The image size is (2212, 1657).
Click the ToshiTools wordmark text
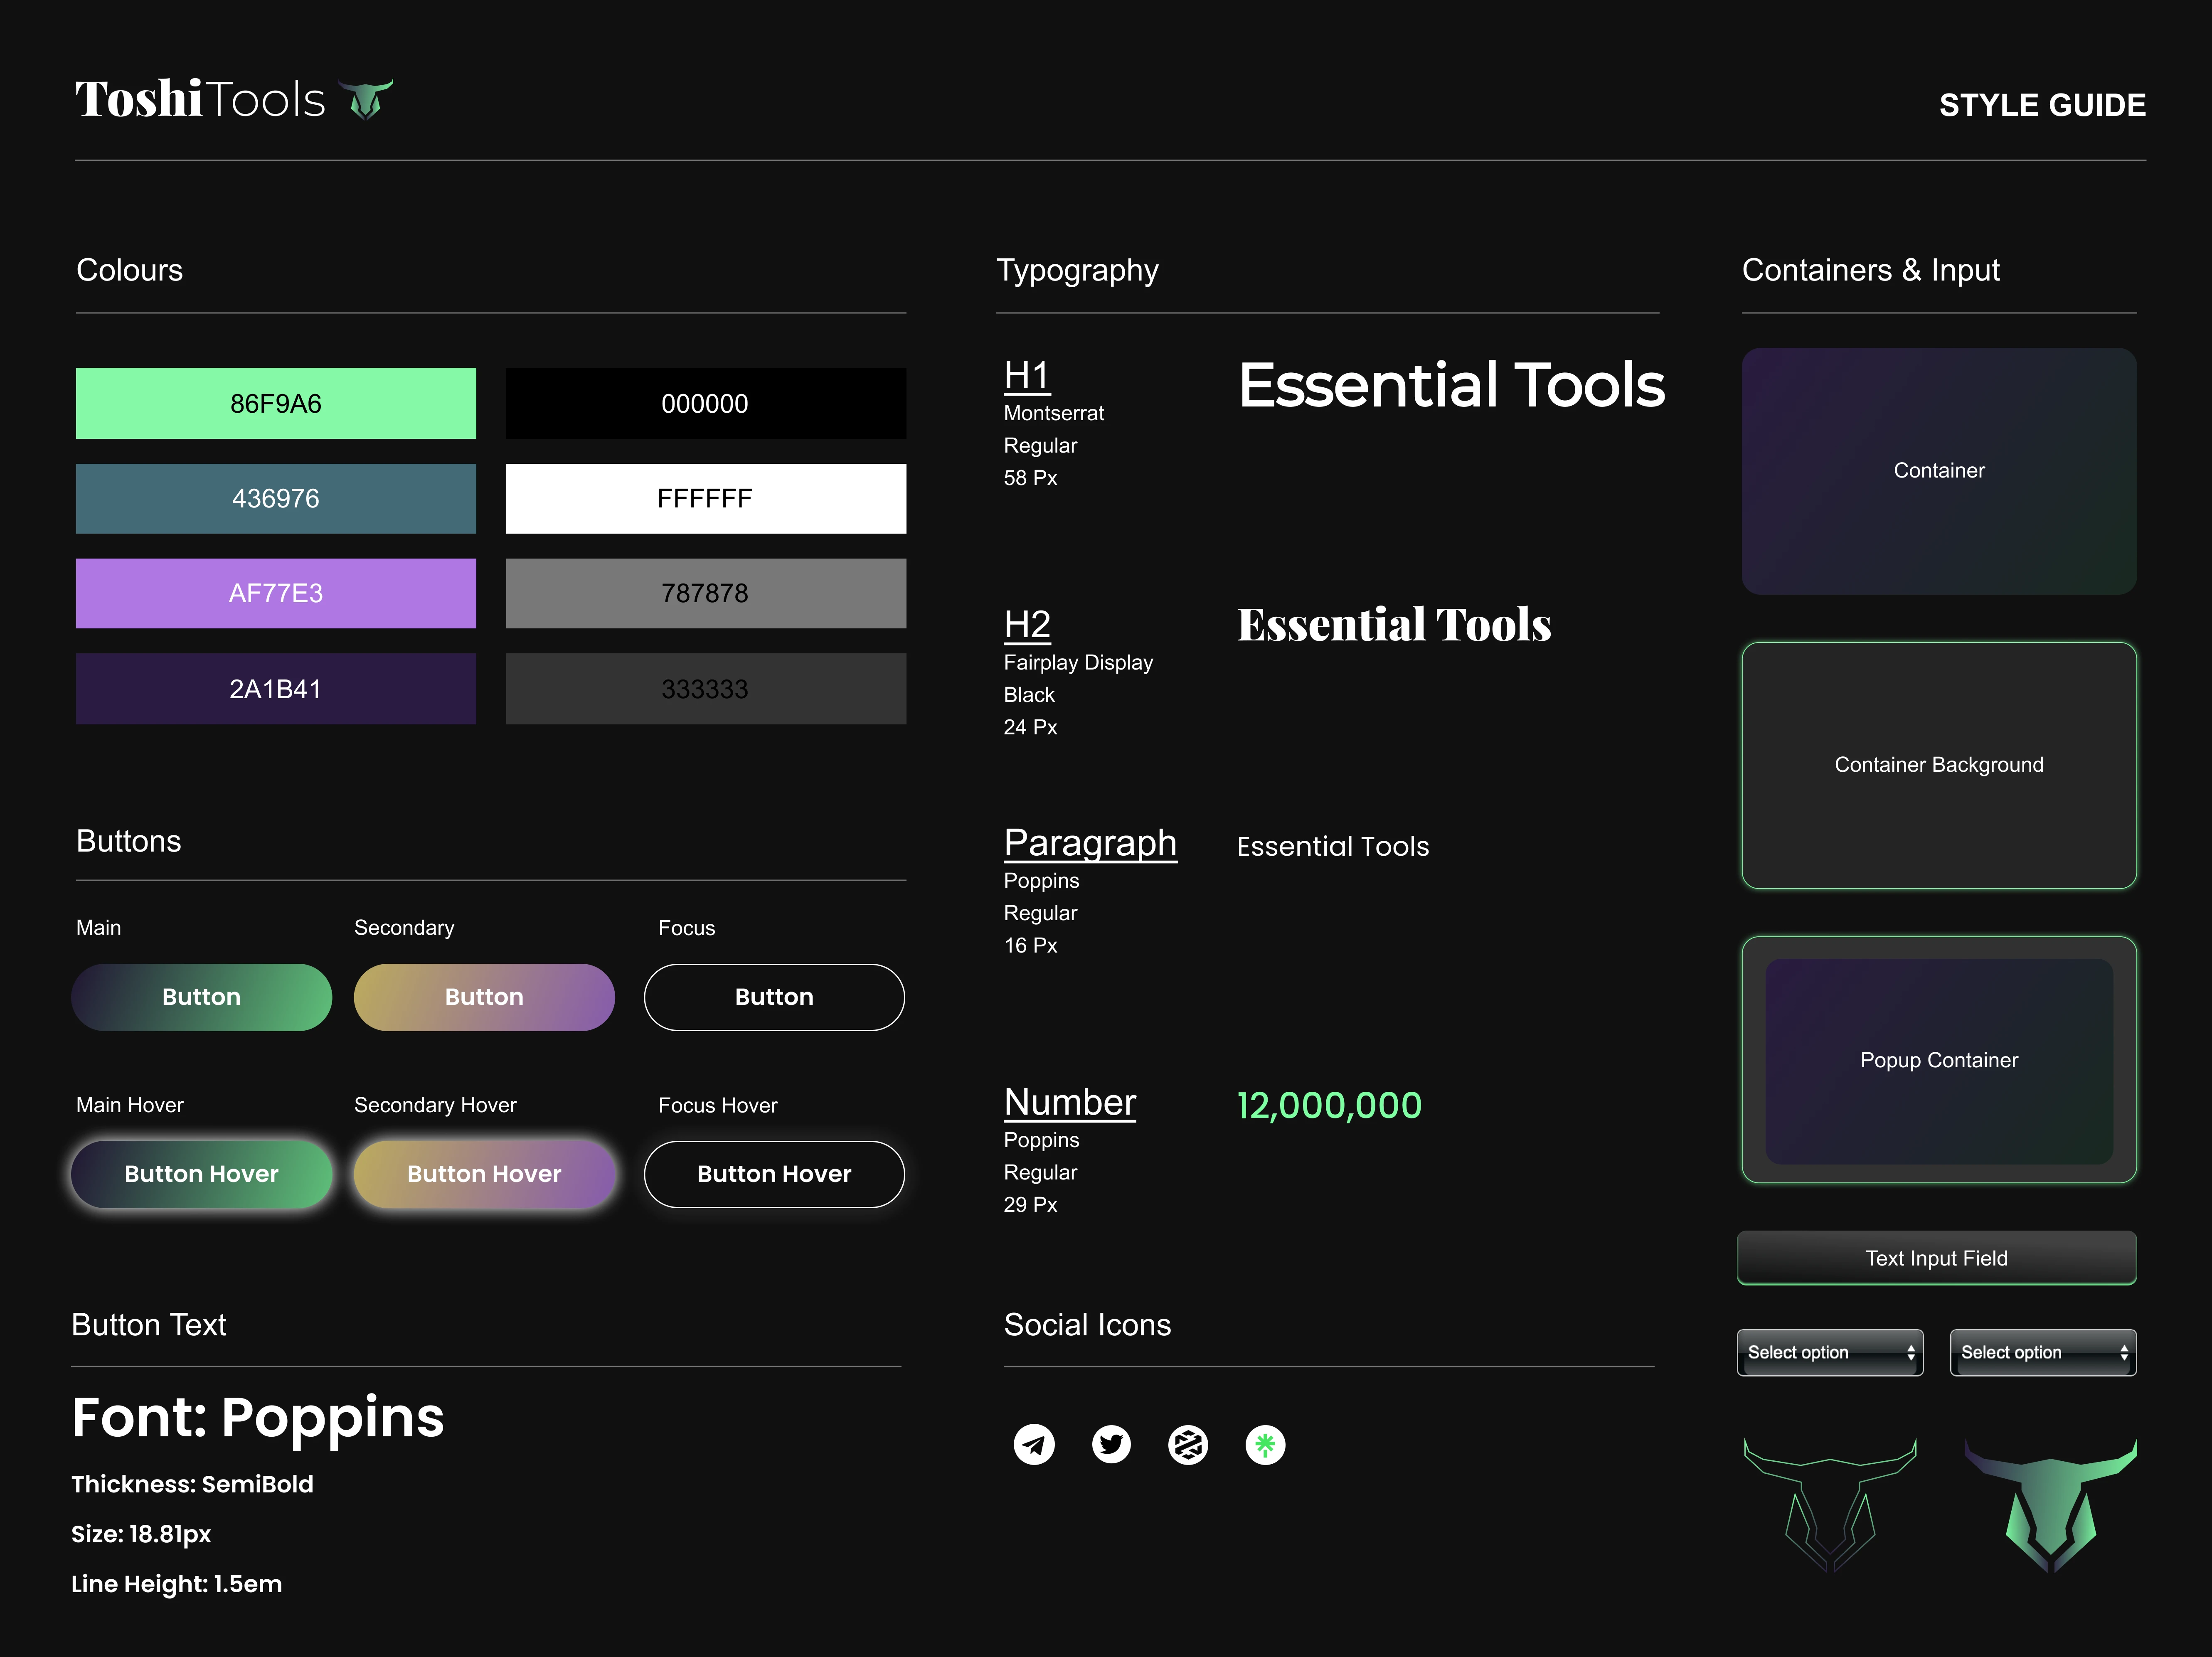tap(200, 99)
